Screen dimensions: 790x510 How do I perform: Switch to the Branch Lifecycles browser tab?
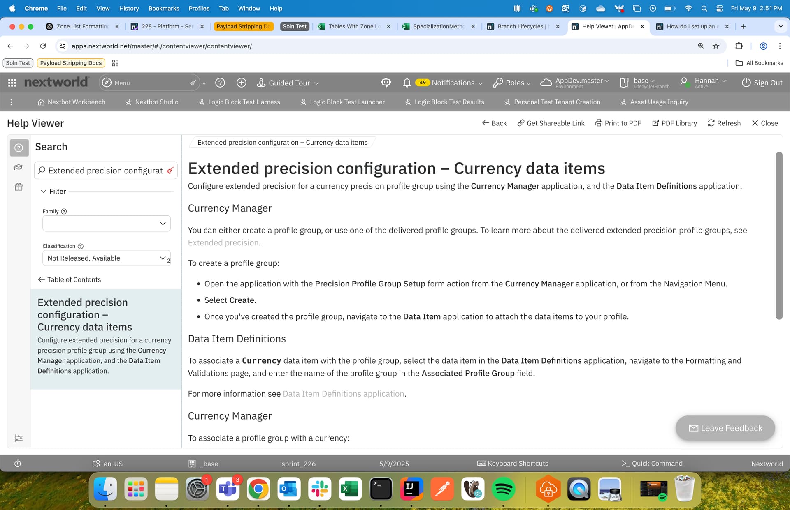[520, 26]
